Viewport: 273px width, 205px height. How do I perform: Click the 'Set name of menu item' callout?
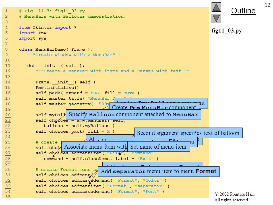(158, 147)
